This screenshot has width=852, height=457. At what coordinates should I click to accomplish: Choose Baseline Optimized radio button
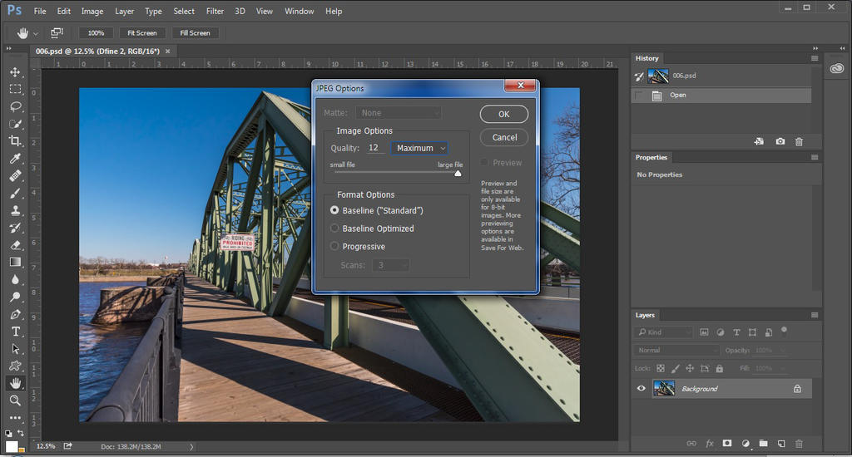pos(334,228)
